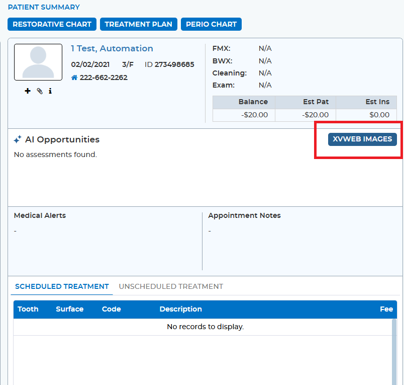Click the AI Opportunities sparkle icon
The image size is (404, 385).
click(18, 139)
